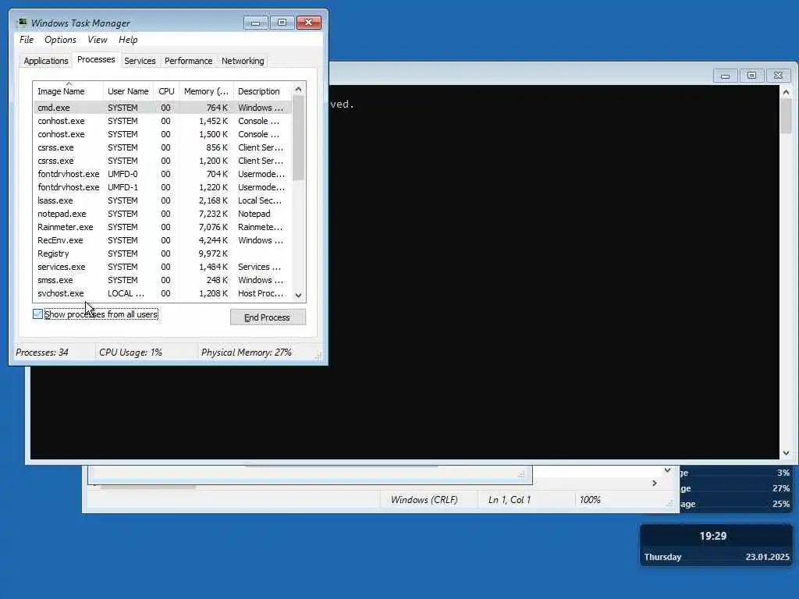799x599 pixels.
Task: Click the End Process button
Action: 268,317
